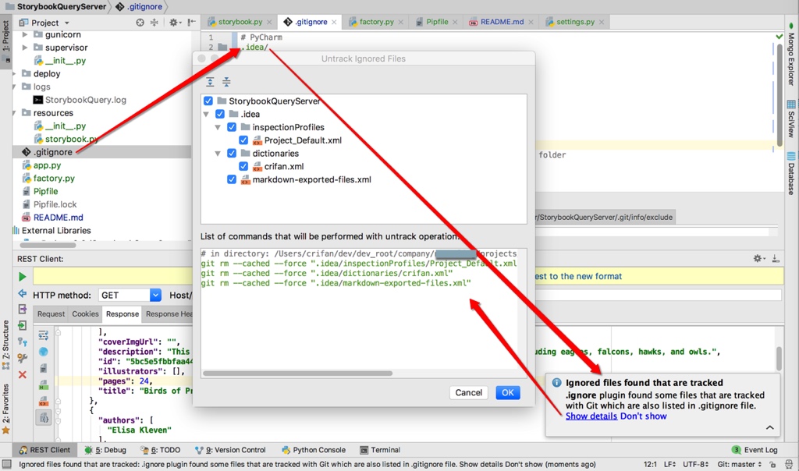This screenshot has height=471, width=799.
Task: Uncheck the markdown-exported-files.xml checkbox
Action: click(x=231, y=179)
